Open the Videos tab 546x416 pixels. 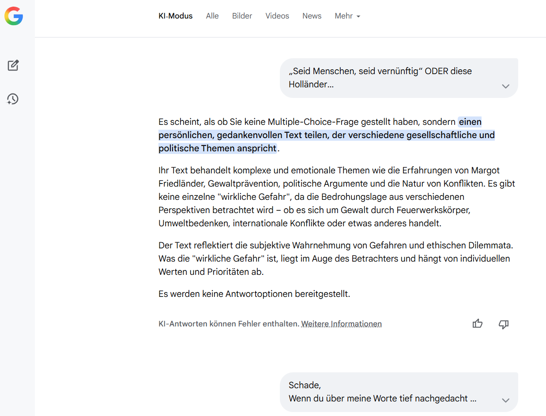[x=277, y=16]
